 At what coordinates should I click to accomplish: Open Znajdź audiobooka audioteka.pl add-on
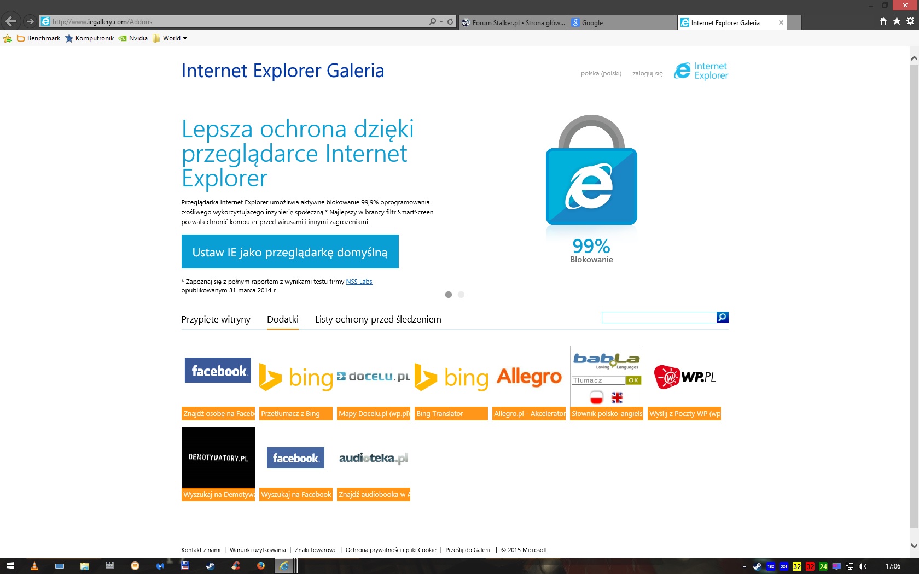pyautogui.click(x=374, y=464)
